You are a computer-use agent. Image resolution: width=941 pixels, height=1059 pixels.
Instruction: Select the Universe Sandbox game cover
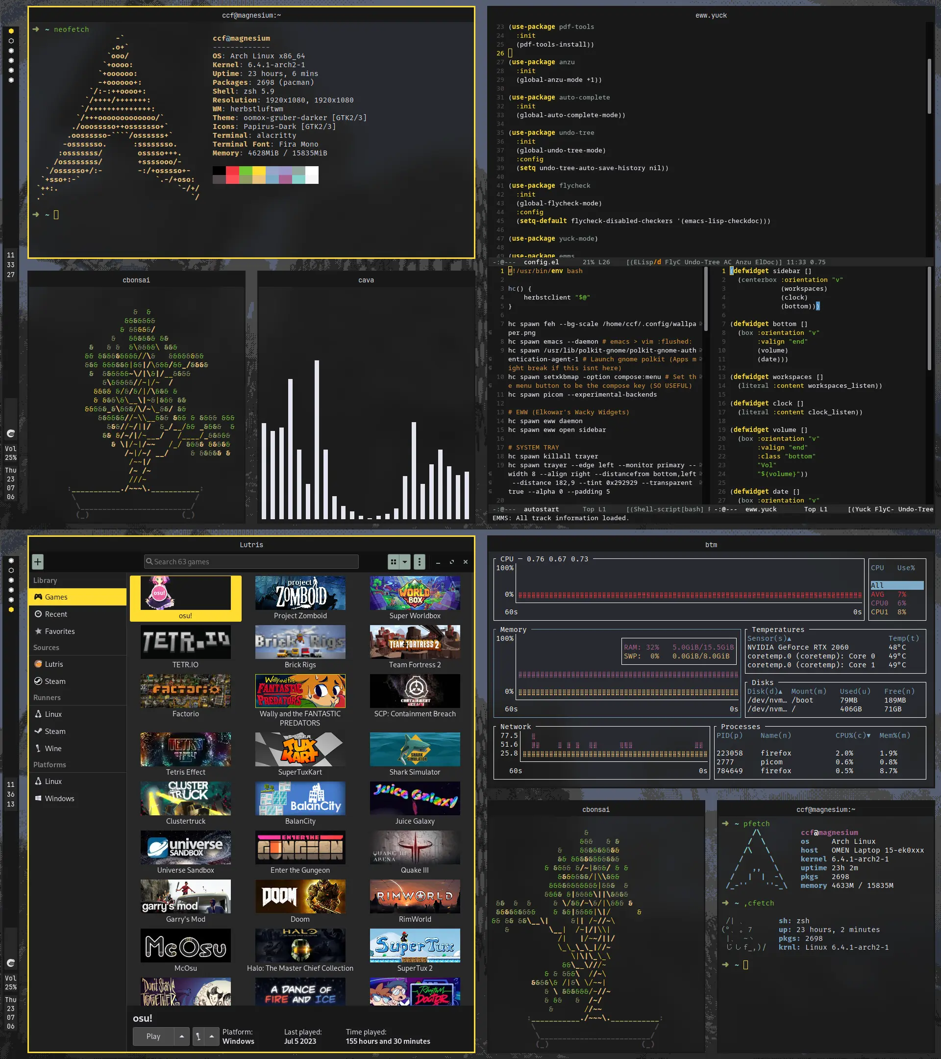(185, 848)
